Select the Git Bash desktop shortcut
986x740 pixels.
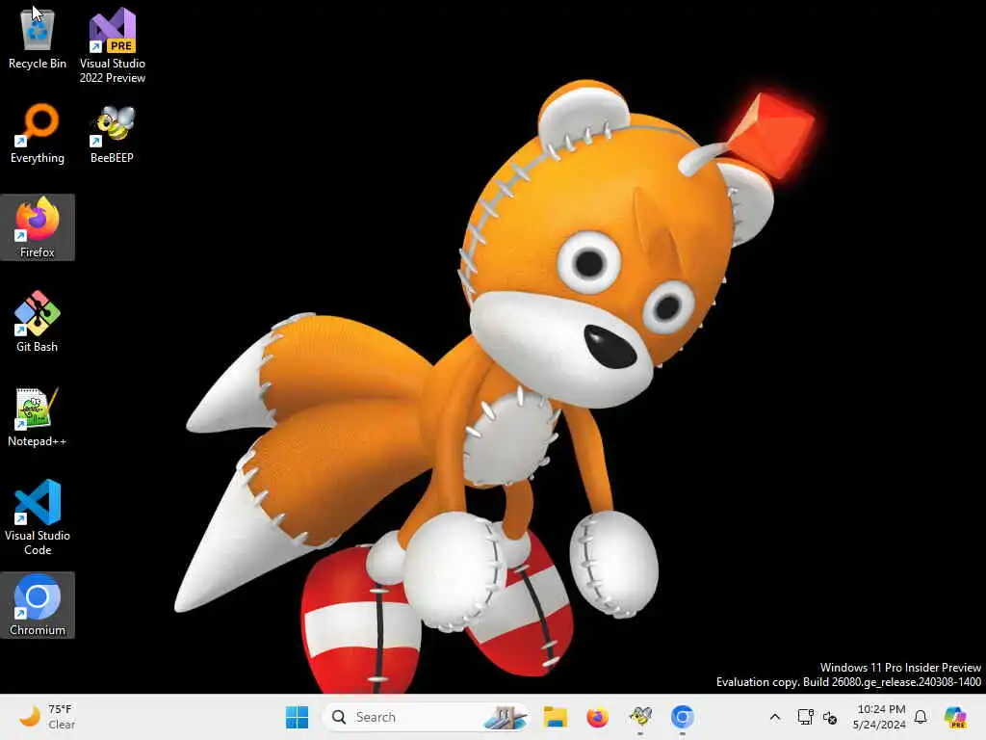click(x=38, y=322)
